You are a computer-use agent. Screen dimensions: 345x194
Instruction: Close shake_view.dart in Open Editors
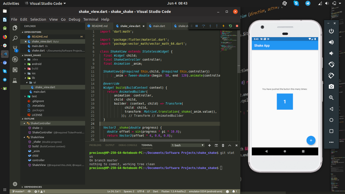pyautogui.click(x=26, y=41)
